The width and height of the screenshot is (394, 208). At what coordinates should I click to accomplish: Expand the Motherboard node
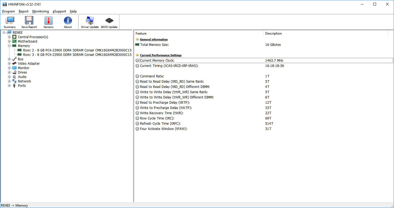(x=9, y=41)
